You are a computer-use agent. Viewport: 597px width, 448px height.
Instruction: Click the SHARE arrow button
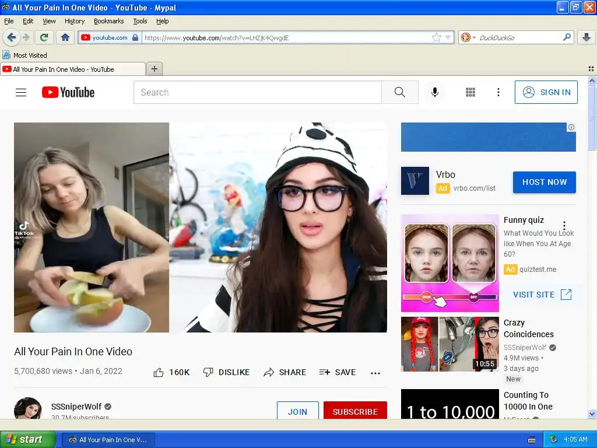coord(285,372)
